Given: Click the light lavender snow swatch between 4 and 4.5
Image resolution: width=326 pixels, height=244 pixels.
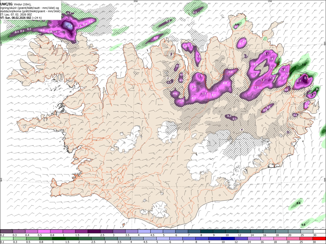Looking at the screenshot, I should click(x=144, y=231).
